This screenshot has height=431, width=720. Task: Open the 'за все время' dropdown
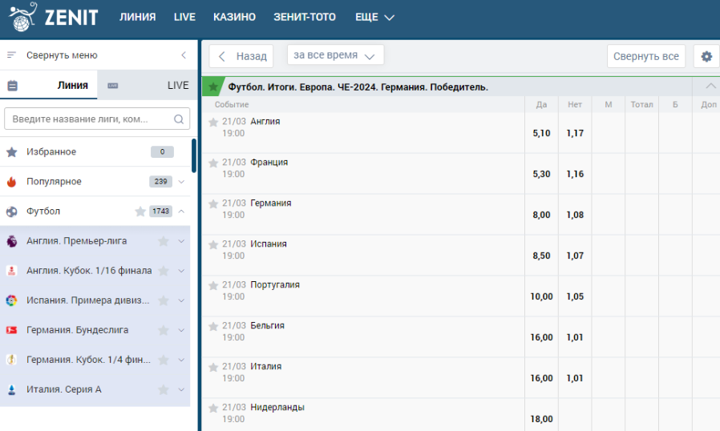335,55
